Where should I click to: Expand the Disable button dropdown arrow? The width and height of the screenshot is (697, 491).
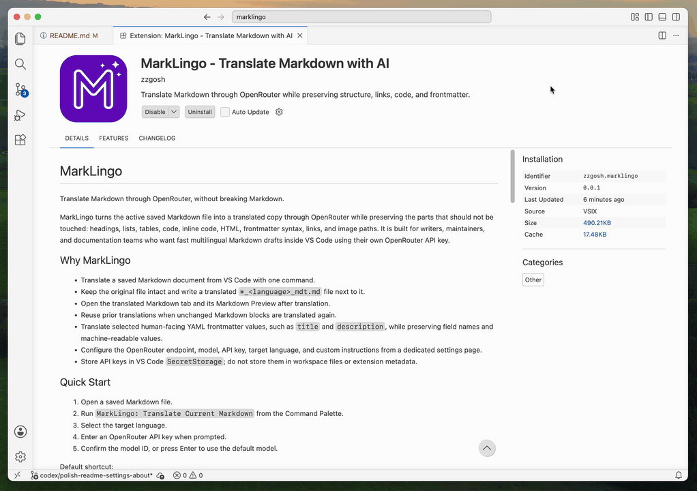coord(174,112)
